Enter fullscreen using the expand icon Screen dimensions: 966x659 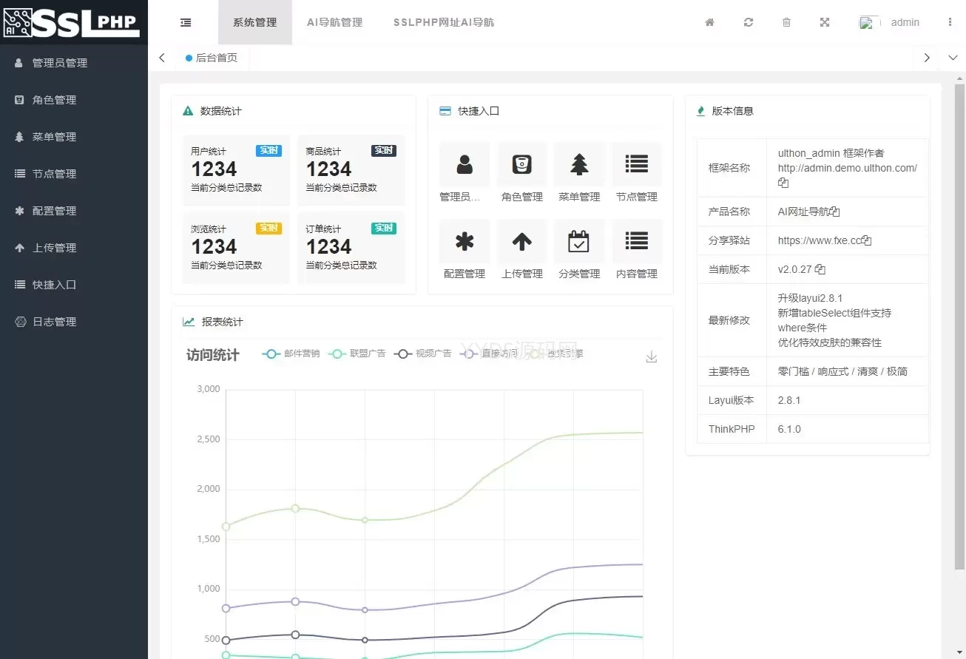(825, 22)
